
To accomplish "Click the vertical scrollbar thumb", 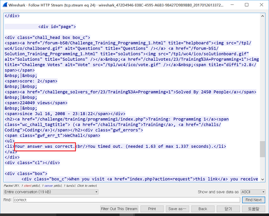I will coord(263,149).
